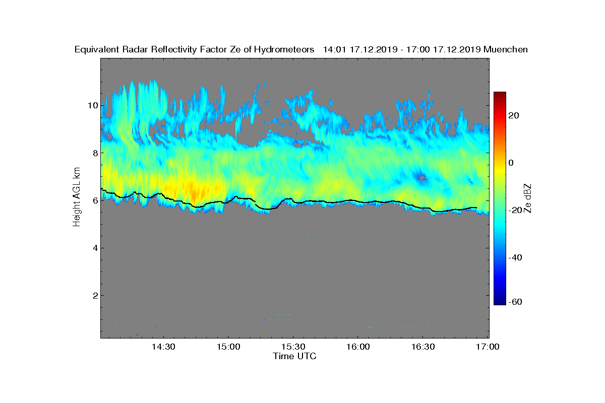Click the plot title 'Equivalent Radar Reflectivity Factor Ze of Hydrometeors'
Viewport: 605px width, 403px height.
pyautogui.click(x=194, y=49)
